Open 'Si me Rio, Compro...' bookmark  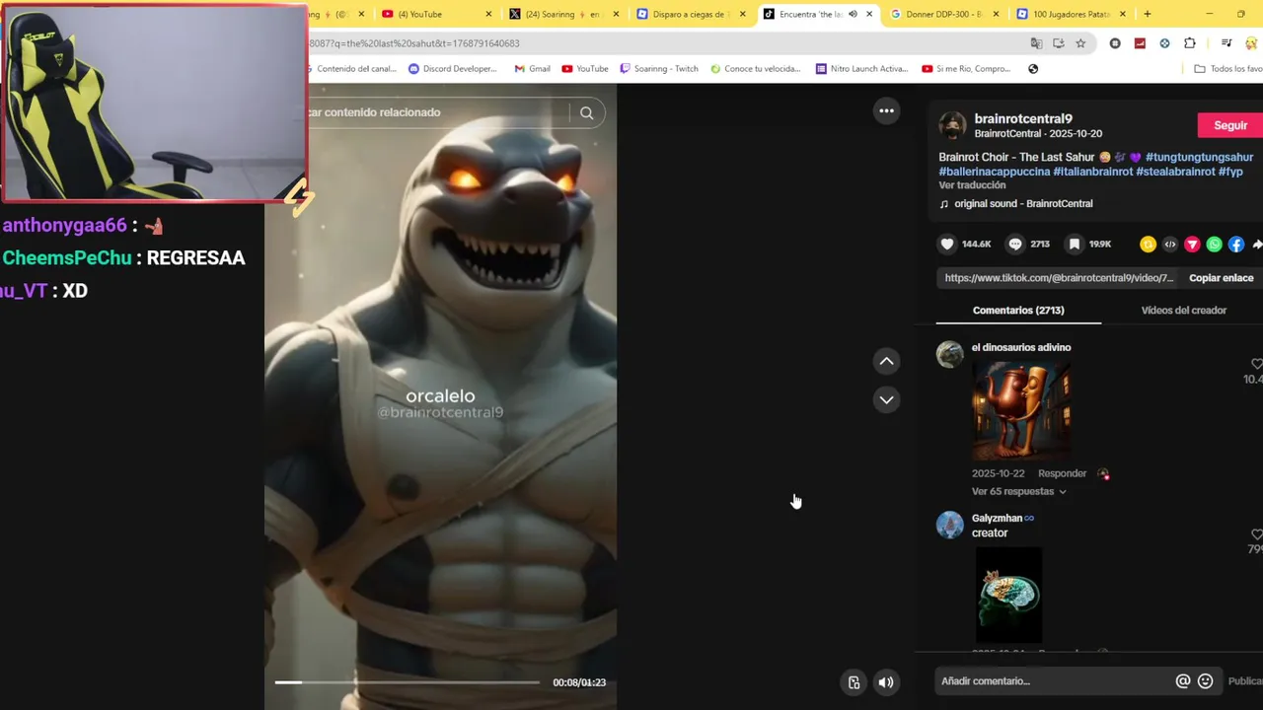click(966, 69)
